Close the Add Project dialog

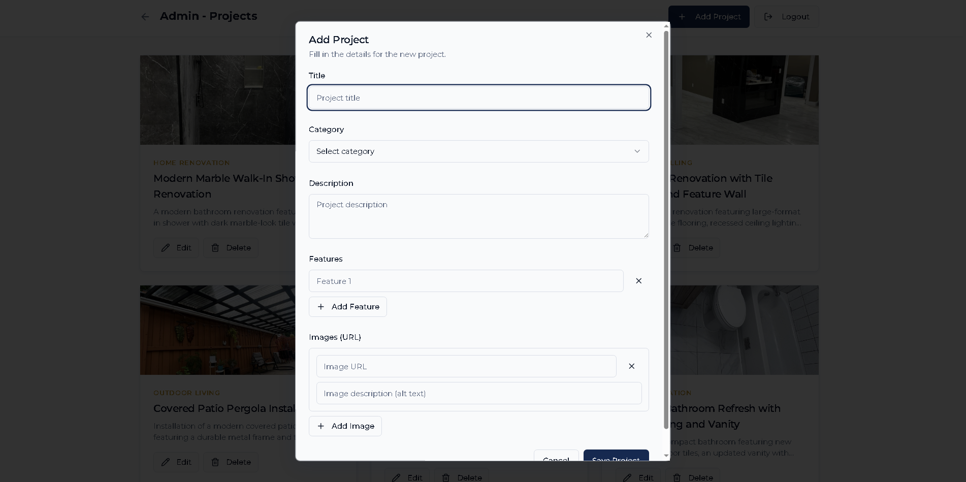(649, 35)
